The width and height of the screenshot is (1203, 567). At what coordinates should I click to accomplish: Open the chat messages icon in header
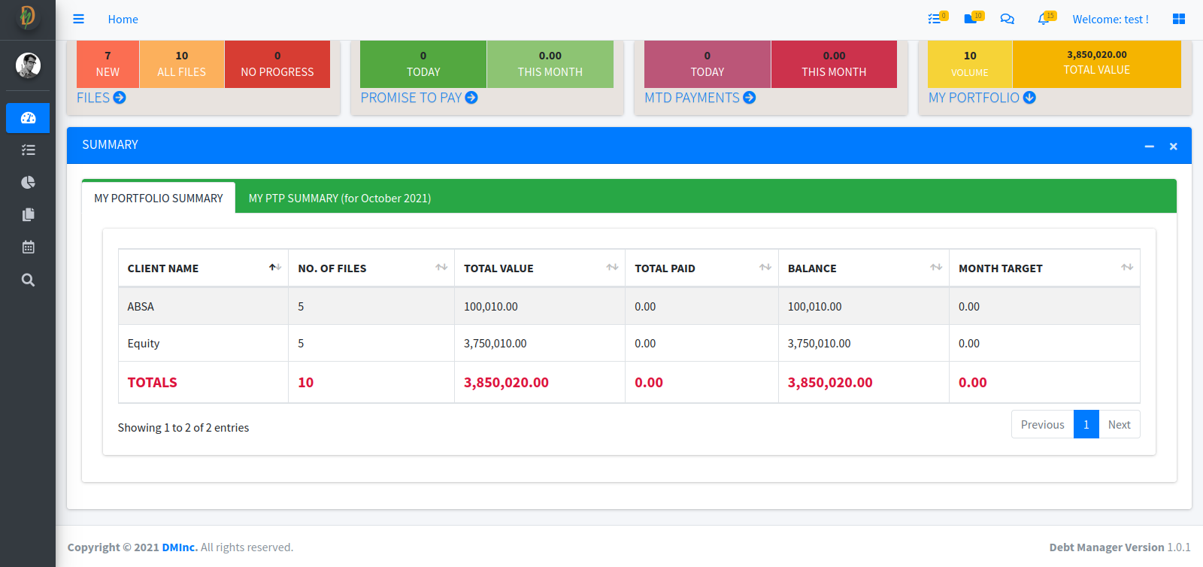pos(1007,19)
